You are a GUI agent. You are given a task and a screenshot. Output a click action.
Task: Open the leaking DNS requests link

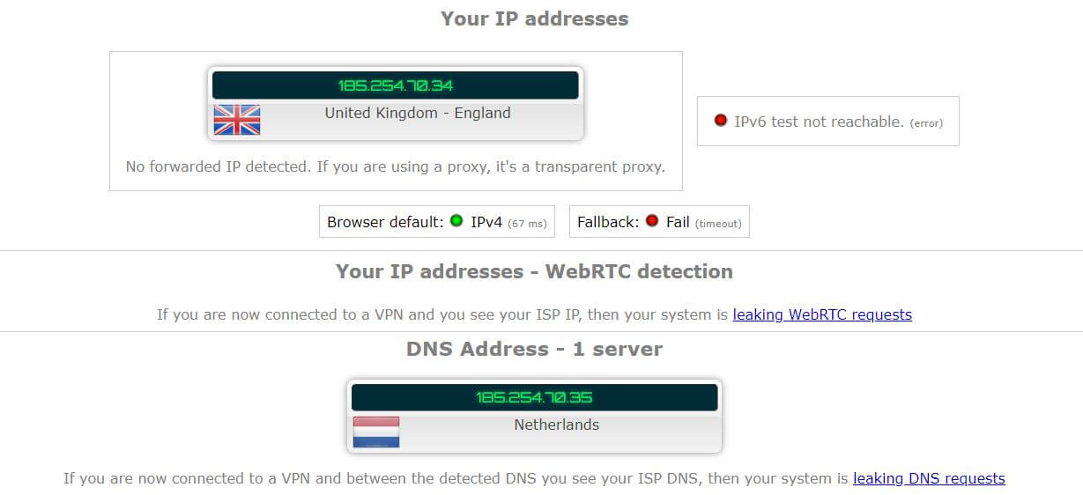(x=929, y=479)
